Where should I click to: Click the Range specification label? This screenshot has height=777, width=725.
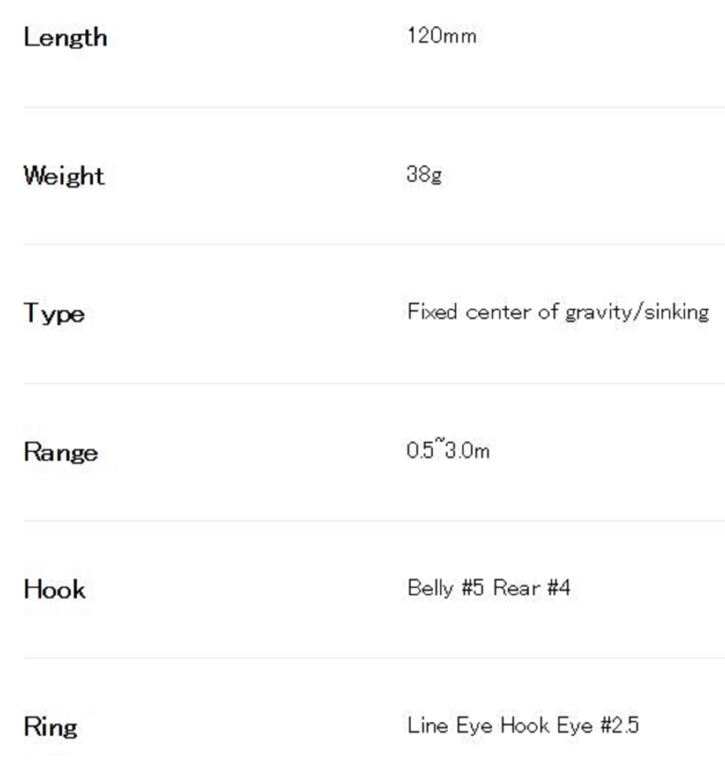pyautogui.click(x=61, y=452)
